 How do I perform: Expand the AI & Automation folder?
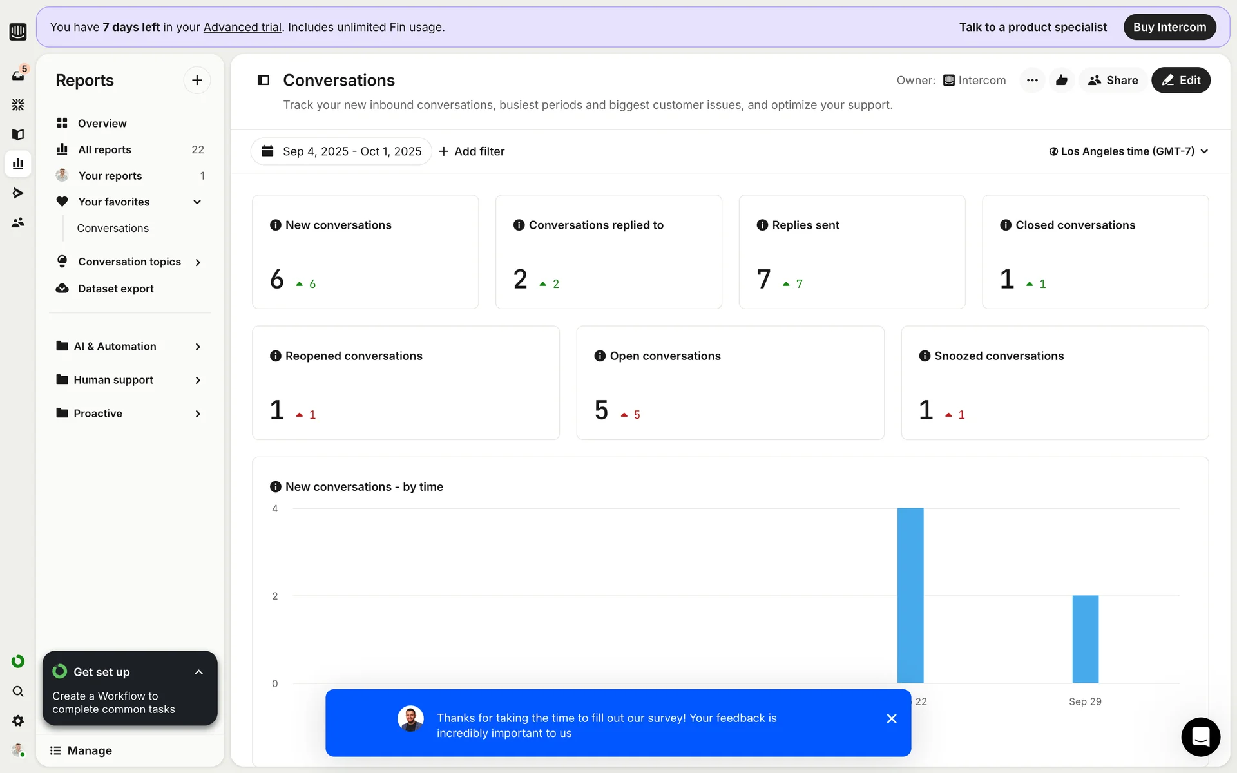pyautogui.click(x=198, y=347)
